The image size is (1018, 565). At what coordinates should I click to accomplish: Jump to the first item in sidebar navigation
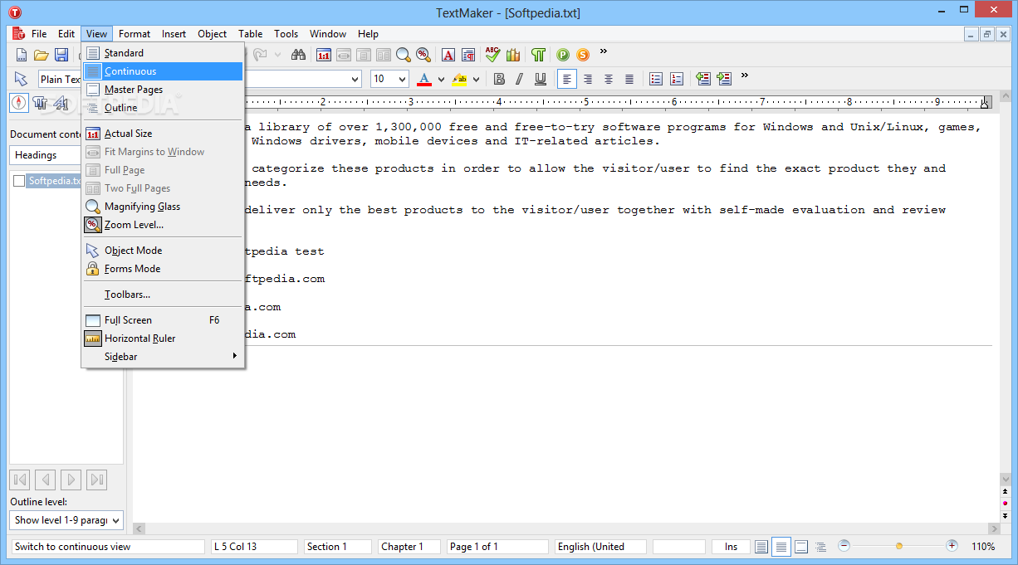coord(21,480)
